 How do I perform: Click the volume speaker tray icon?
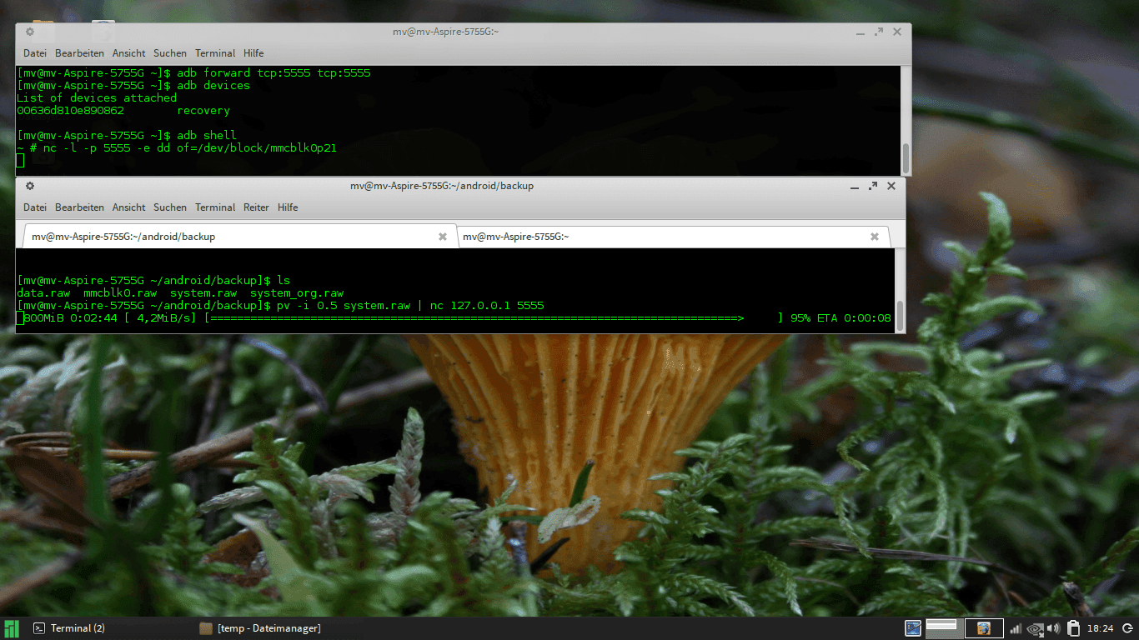1054,628
